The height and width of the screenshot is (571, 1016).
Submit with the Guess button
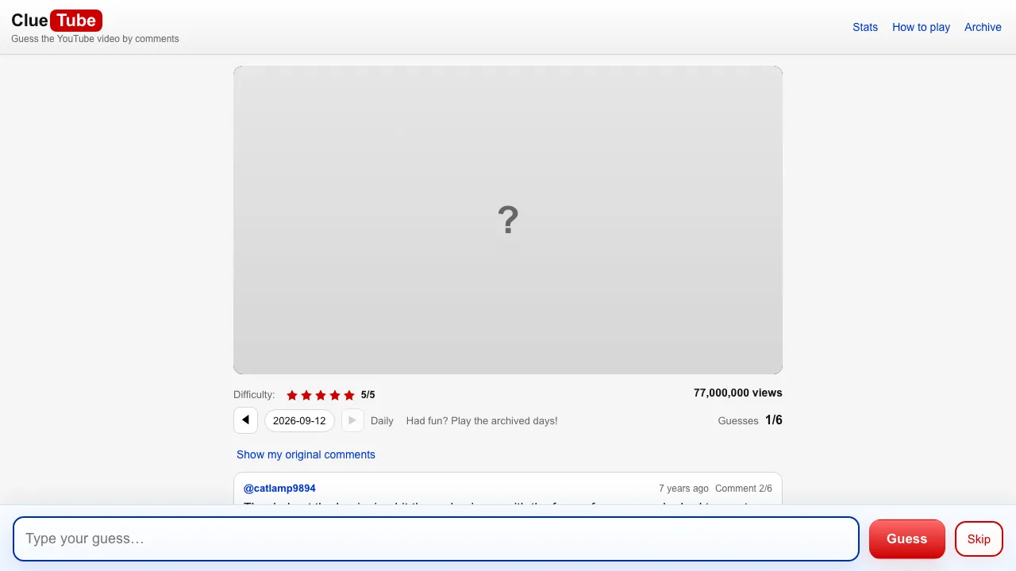click(906, 538)
